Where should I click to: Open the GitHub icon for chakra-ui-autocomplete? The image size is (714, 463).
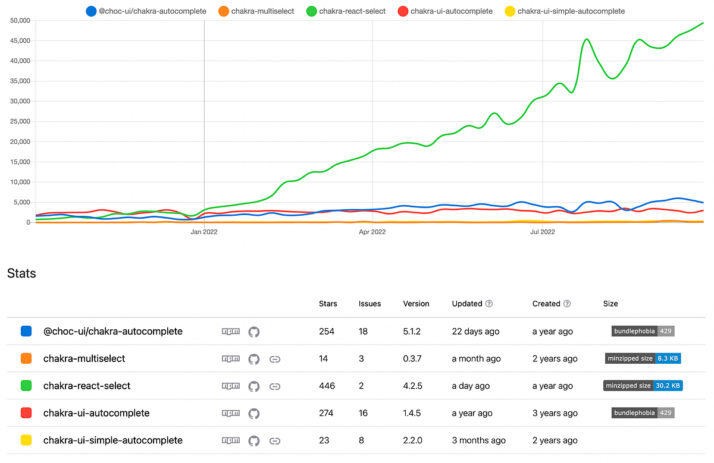click(254, 413)
